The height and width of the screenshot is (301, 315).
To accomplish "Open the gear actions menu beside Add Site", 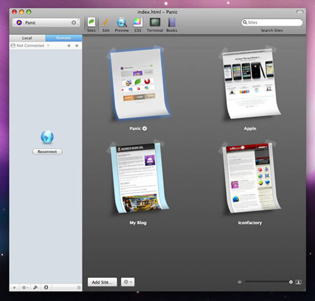I will (x=128, y=282).
